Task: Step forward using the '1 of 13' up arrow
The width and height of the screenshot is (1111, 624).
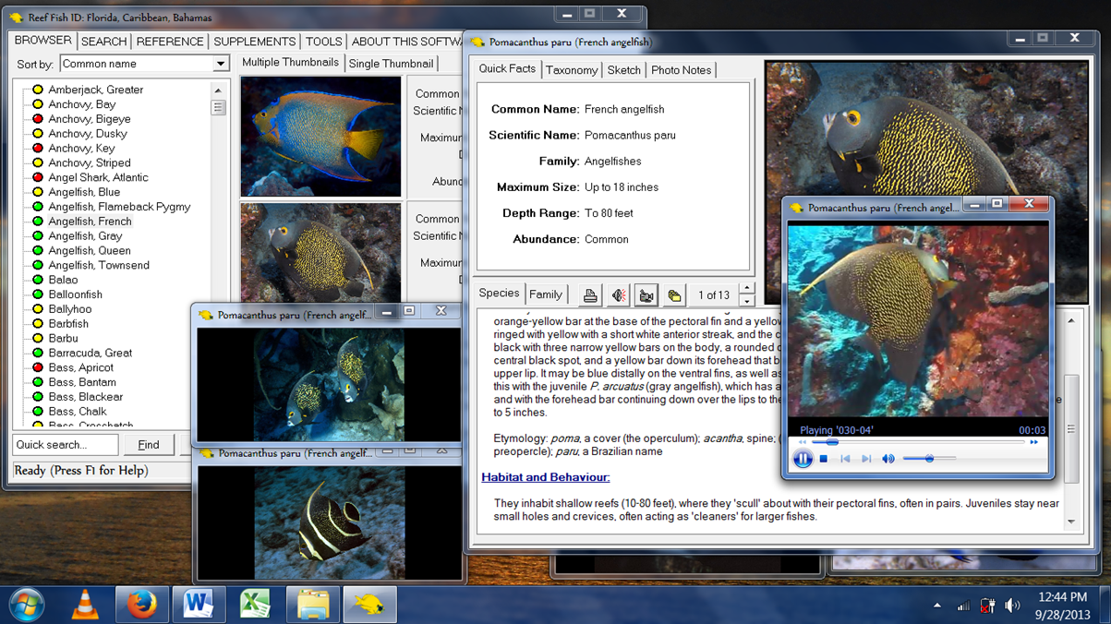Action: [745, 288]
